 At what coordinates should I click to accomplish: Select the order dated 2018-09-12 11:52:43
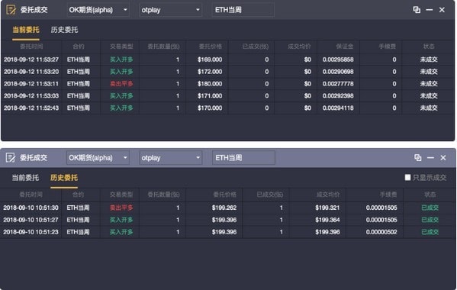227,108
